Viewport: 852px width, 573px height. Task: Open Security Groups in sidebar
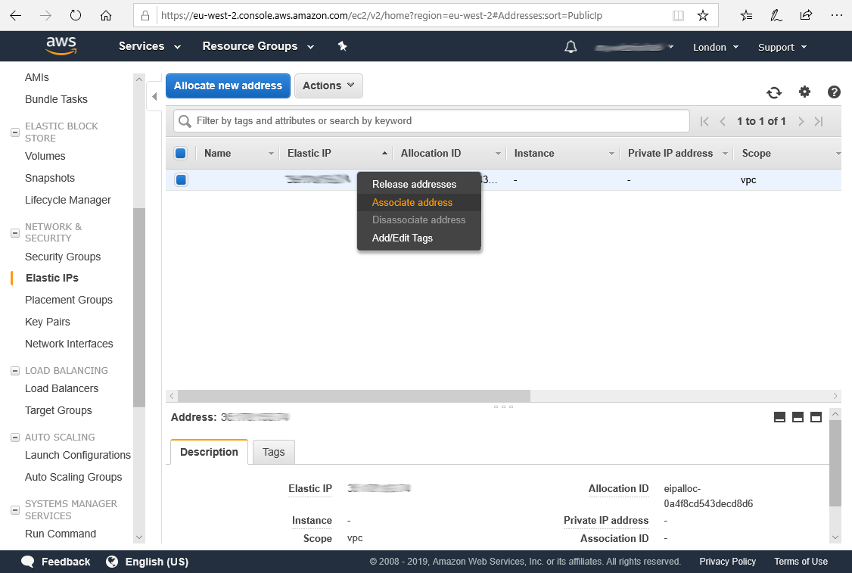tap(63, 257)
